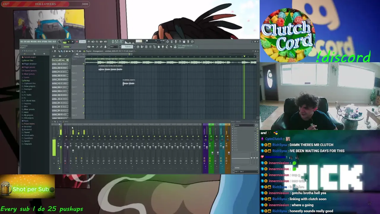Toggle the recording countdown
This screenshot has width=380, height=214.
(x=97, y=42)
